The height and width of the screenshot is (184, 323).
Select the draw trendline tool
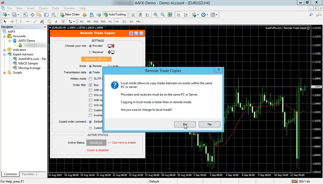[x=35, y=22]
